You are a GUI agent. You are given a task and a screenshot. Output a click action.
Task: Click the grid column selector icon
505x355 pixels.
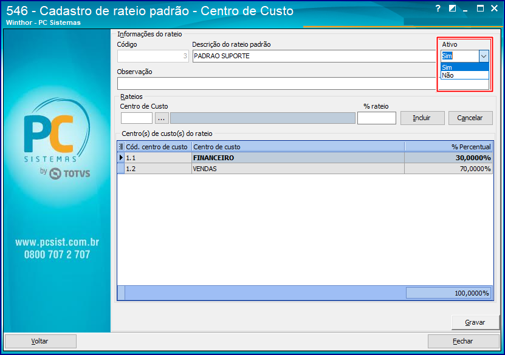[121, 147]
